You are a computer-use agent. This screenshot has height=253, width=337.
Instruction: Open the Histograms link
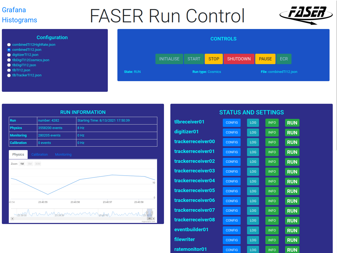[19, 20]
